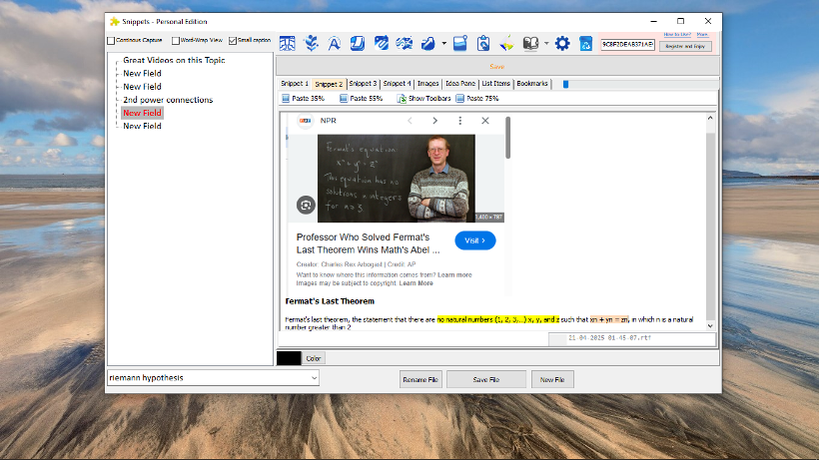
Task: Click the blue picture snapshot toolbar icon
Action: click(x=460, y=43)
